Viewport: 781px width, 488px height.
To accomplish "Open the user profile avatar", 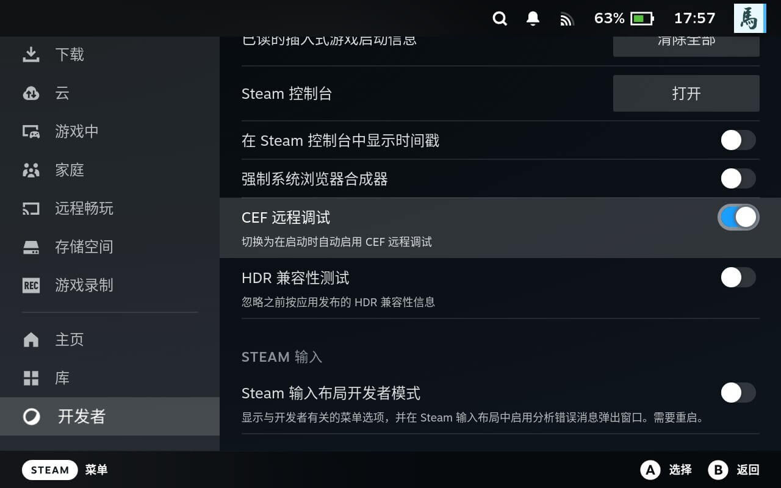I will pos(749,18).
